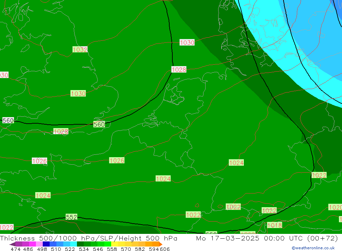Select the cyan swatch above 522 in legend
This screenshot has width=342, height=251.
(74, 244)
